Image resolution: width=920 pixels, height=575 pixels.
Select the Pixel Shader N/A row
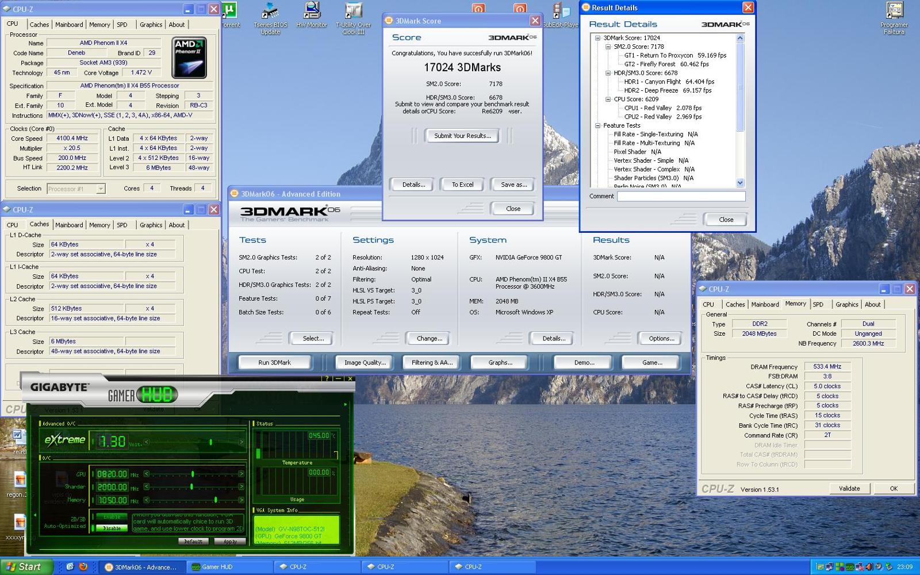(637, 152)
